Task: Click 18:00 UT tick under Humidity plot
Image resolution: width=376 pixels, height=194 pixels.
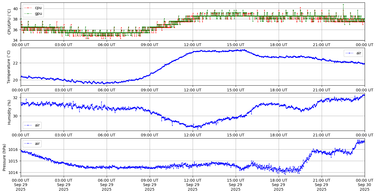Action: click(x=278, y=135)
